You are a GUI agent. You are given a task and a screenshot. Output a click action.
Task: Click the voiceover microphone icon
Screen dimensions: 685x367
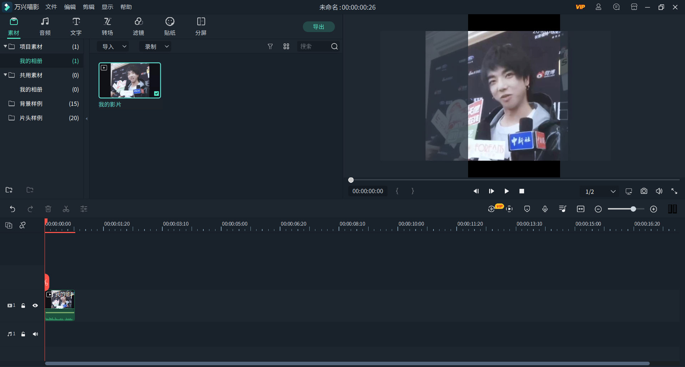point(545,209)
